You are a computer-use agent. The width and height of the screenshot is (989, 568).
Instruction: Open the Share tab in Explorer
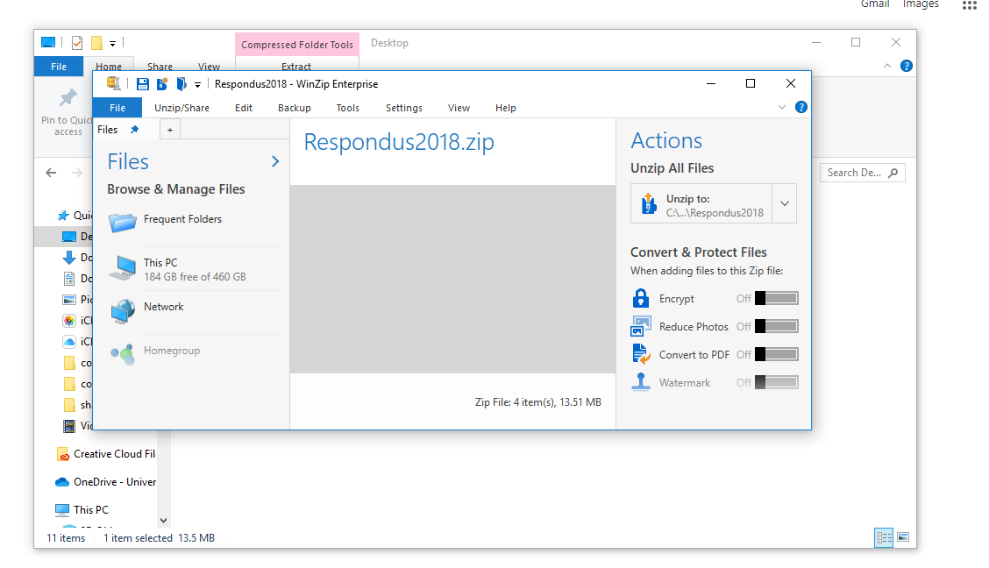(160, 67)
